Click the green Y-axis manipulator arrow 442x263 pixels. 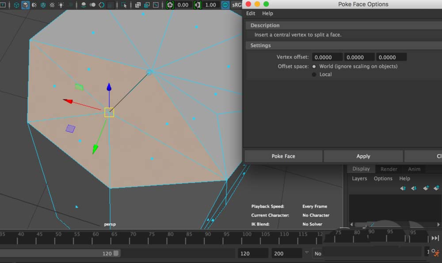click(x=95, y=149)
